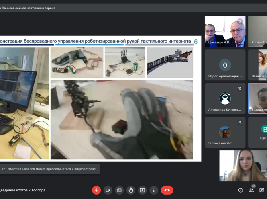Open the chat messages panel
This screenshot has height=199, width=267.
[x=262, y=190]
